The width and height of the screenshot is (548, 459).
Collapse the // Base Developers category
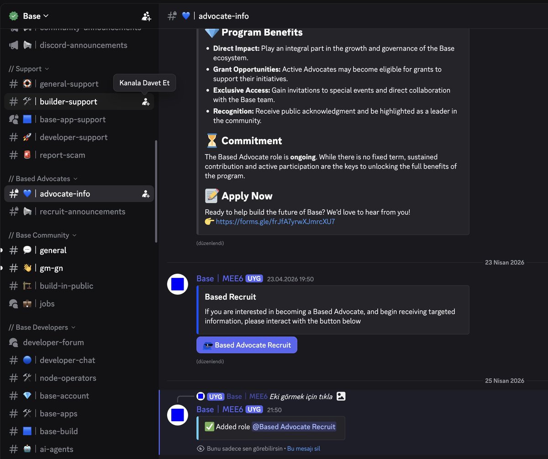(x=42, y=328)
